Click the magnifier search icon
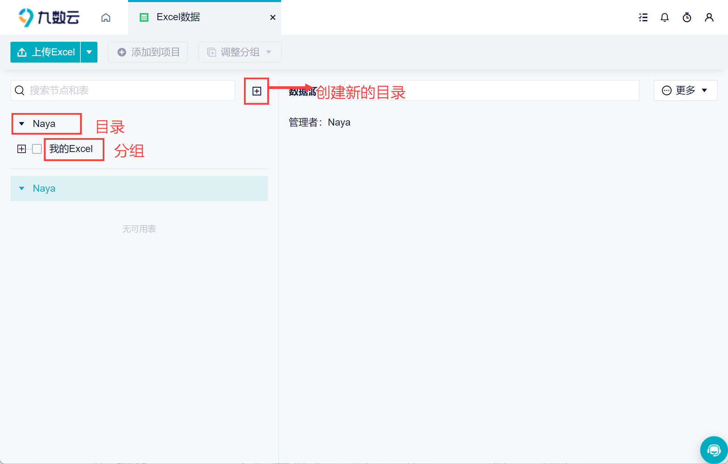This screenshot has width=728, height=464. pyautogui.click(x=20, y=90)
